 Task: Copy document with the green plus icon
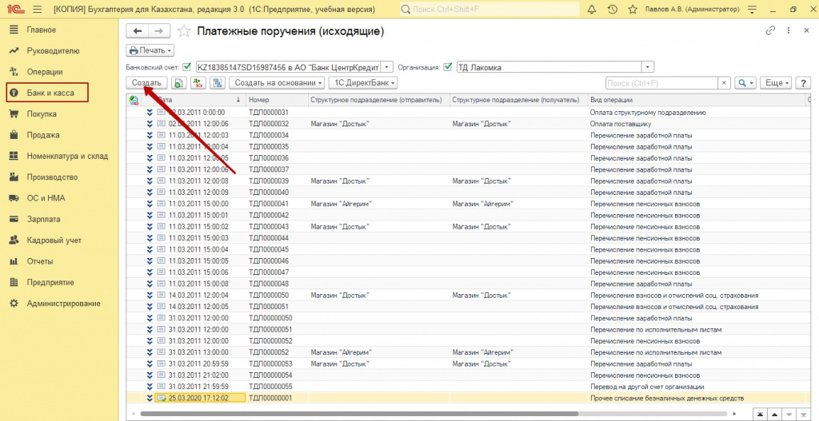tap(178, 83)
